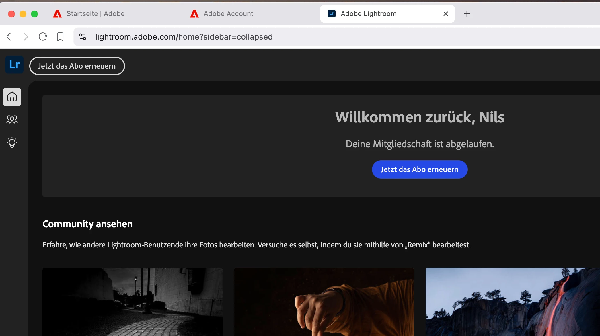Click the browser forward arrow
The width and height of the screenshot is (600, 336).
(x=26, y=37)
